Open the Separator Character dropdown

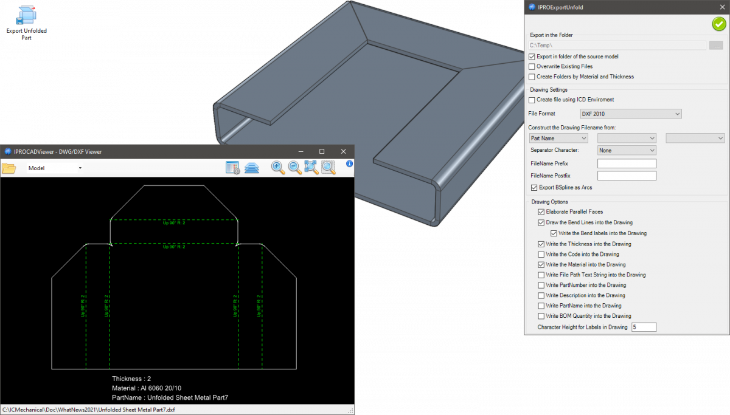click(627, 150)
